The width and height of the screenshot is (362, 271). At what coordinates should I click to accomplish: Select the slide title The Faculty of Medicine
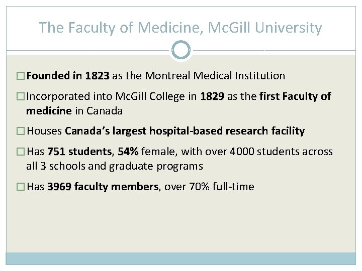[180, 28]
